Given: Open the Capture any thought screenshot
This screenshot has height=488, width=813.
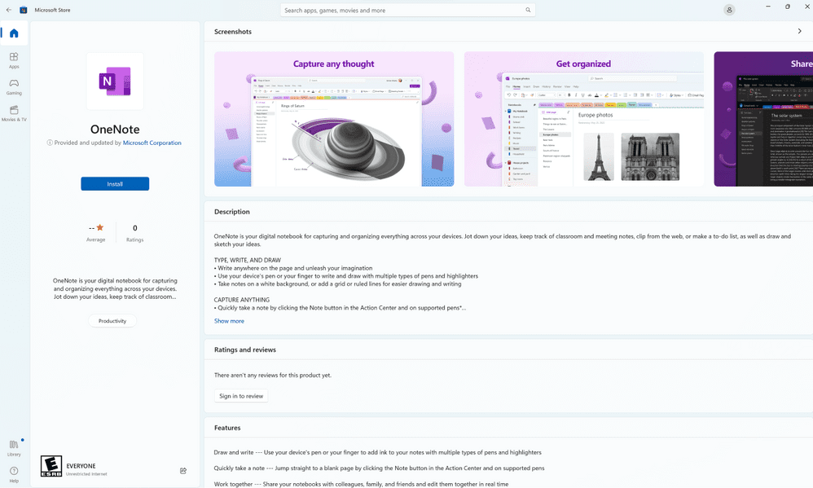Looking at the screenshot, I should pos(333,118).
